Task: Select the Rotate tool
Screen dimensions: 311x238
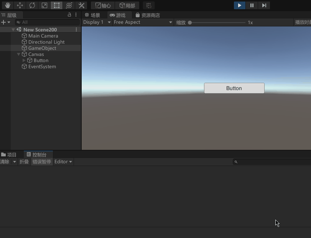Action: point(32,5)
